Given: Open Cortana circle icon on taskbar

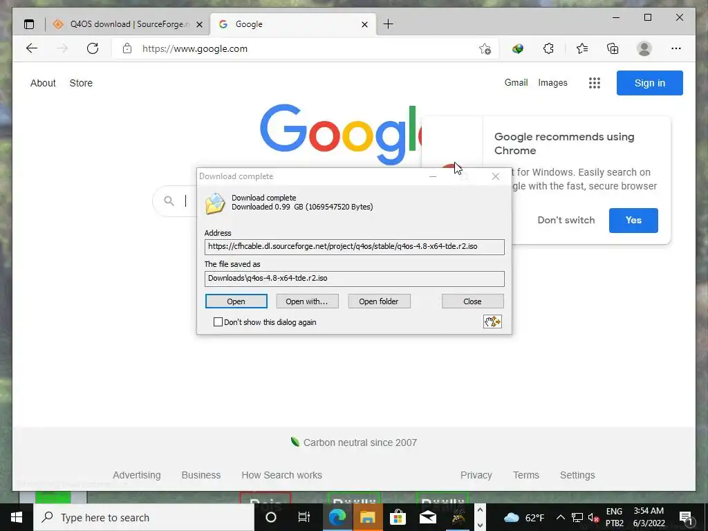Looking at the screenshot, I should click(271, 517).
